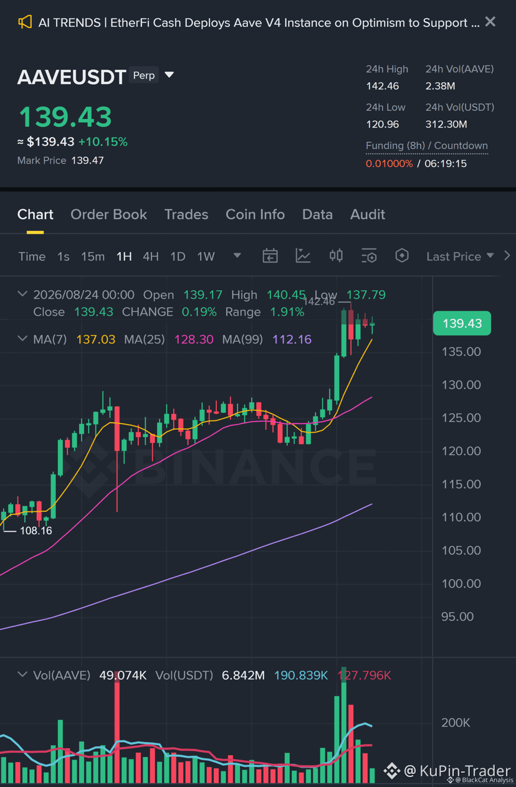The width and height of the screenshot is (516, 787).
Task: Open the Trades tab
Action: (x=186, y=214)
